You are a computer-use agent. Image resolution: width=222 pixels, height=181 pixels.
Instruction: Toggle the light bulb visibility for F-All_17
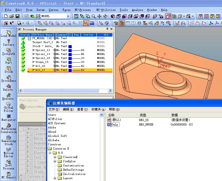[x=55, y=70]
